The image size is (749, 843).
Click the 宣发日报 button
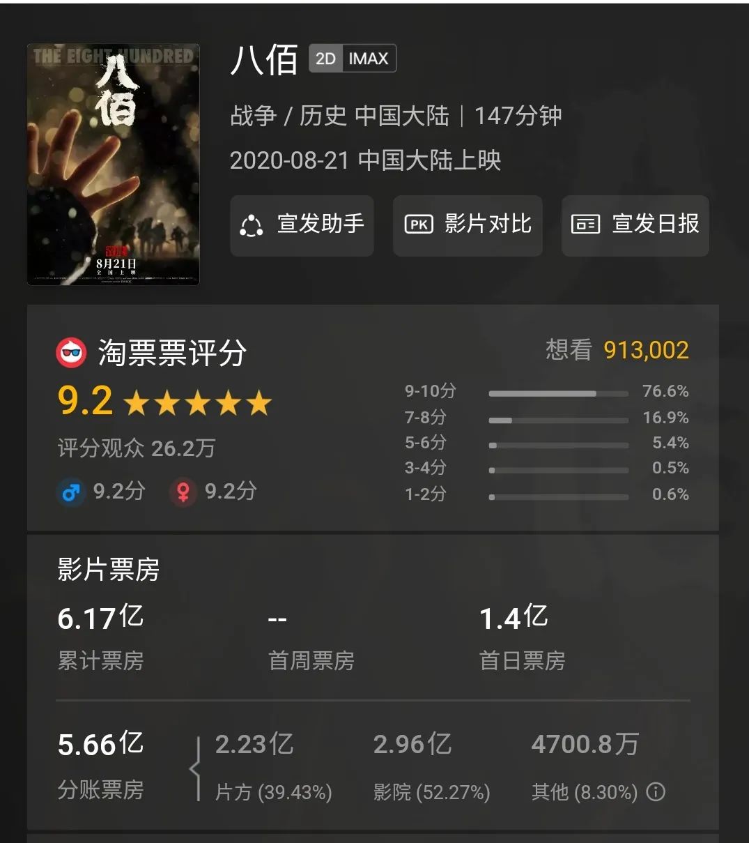(635, 225)
